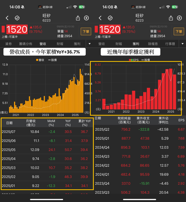Switch to 財報 tab on left screen
The image size is (186, 202).
coord(60,44)
